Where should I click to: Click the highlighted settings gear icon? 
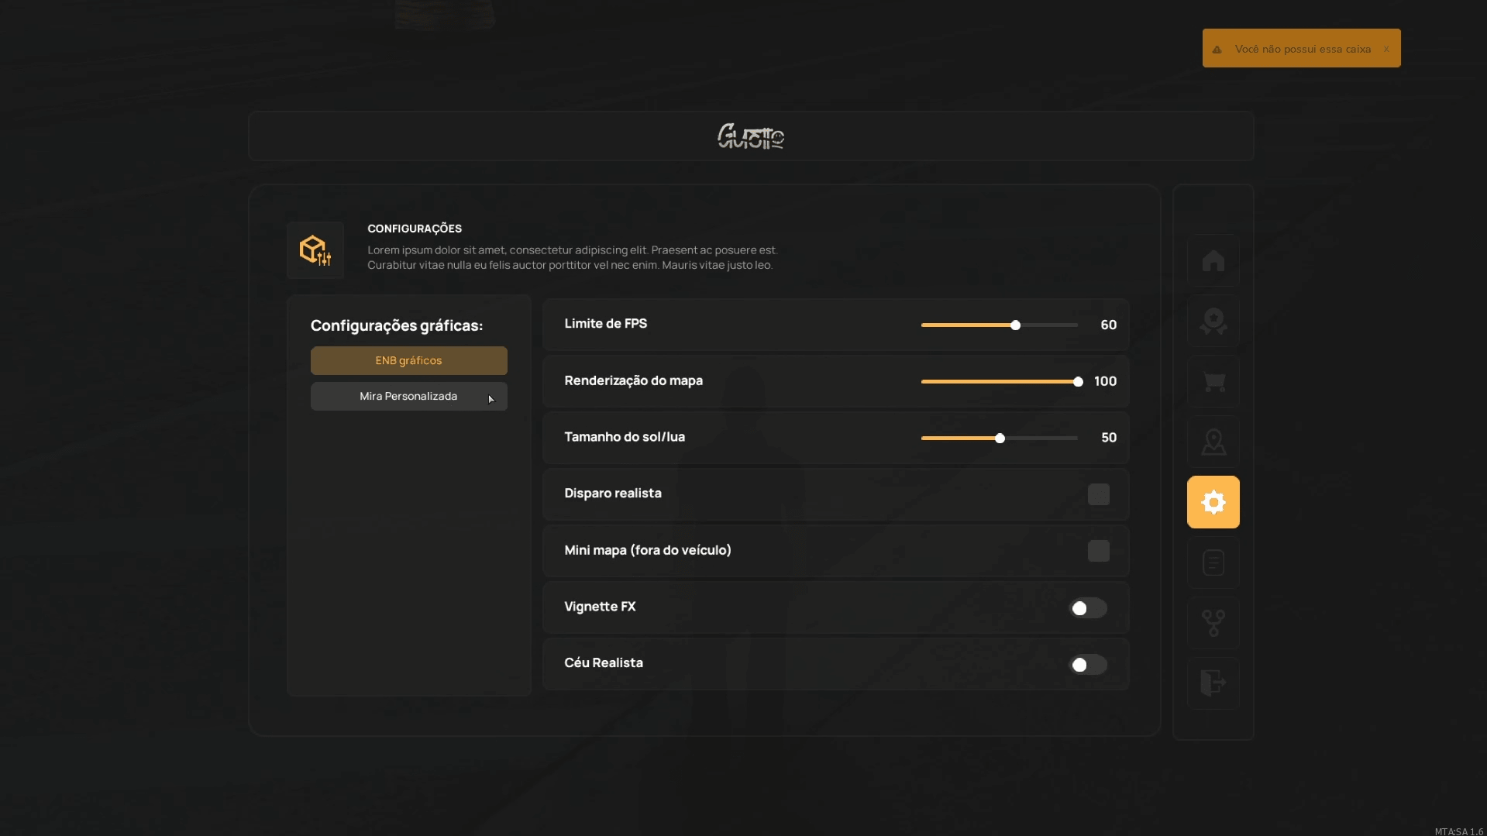point(1213,501)
